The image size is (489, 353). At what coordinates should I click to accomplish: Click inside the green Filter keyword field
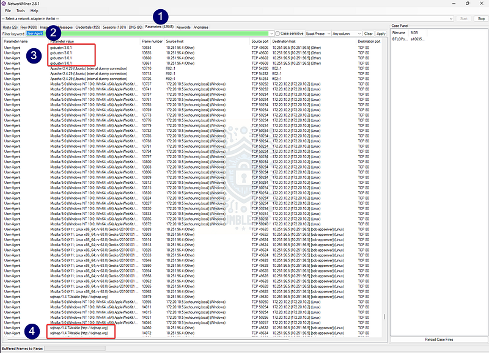(x=147, y=34)
